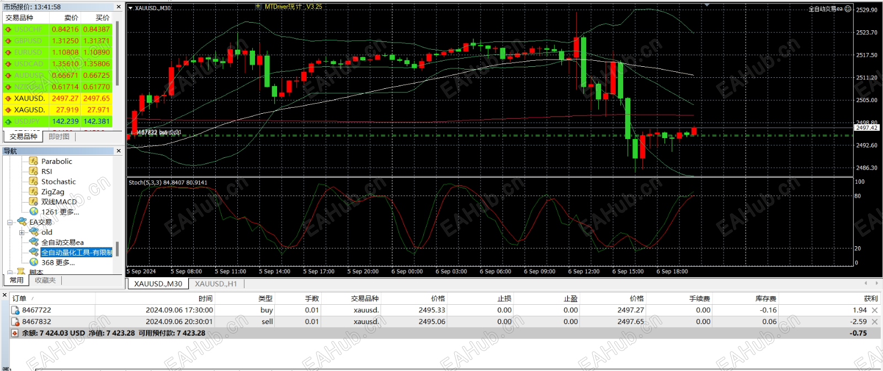
Task: Click the chart tabs scroll-left arrow
Action: pyautogui.click(x=865, y=283)
